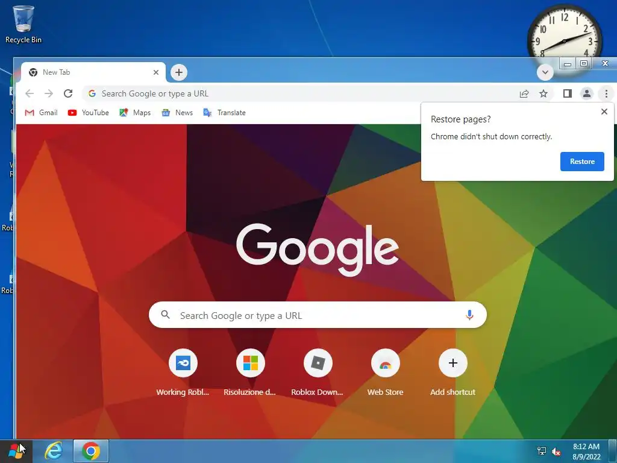Image resolution: width=617 pixels, height=463 pixels.
Task: Open YouTube bookmark
Action: pyautogui.click(x=88, y=113)
